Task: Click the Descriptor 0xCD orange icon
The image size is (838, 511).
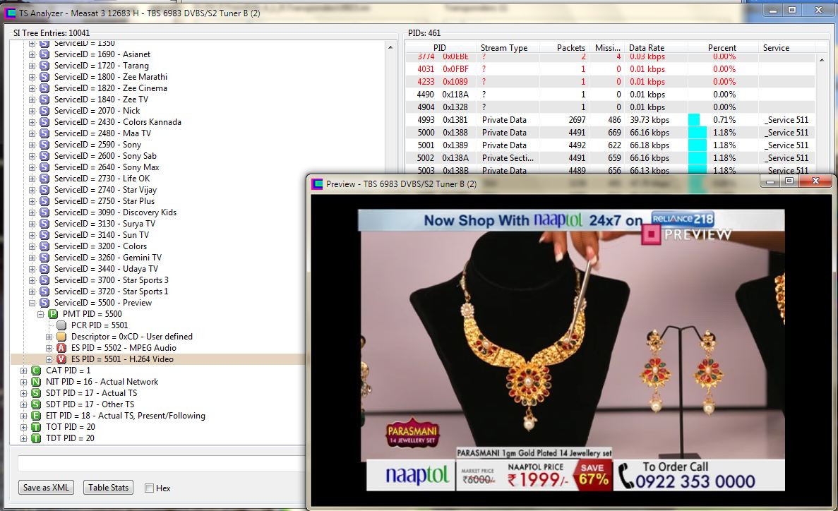Action: [61, 337]
